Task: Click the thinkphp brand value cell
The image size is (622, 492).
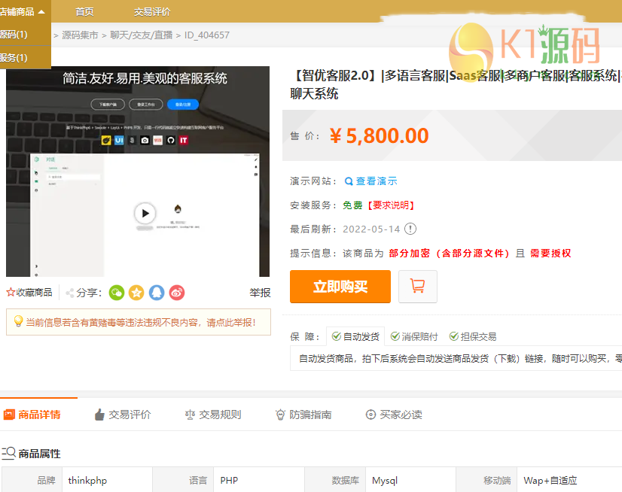Action: [x=107, y=480]
